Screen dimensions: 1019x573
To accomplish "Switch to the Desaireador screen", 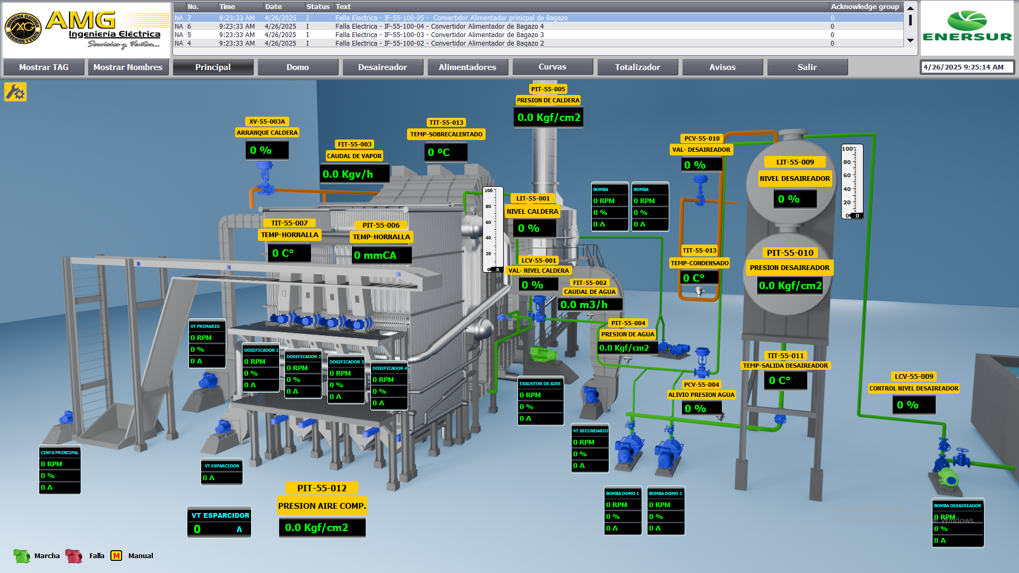I will point(382,67).
